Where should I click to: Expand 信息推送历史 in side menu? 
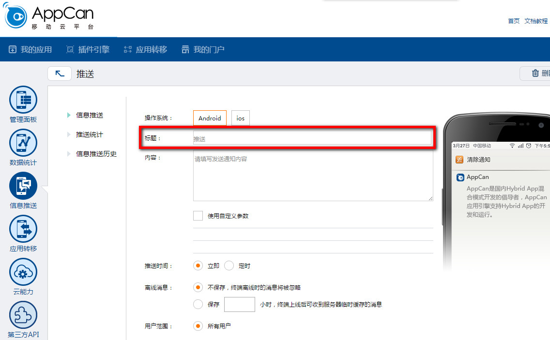pyautogui.click(x=96, y=153)
